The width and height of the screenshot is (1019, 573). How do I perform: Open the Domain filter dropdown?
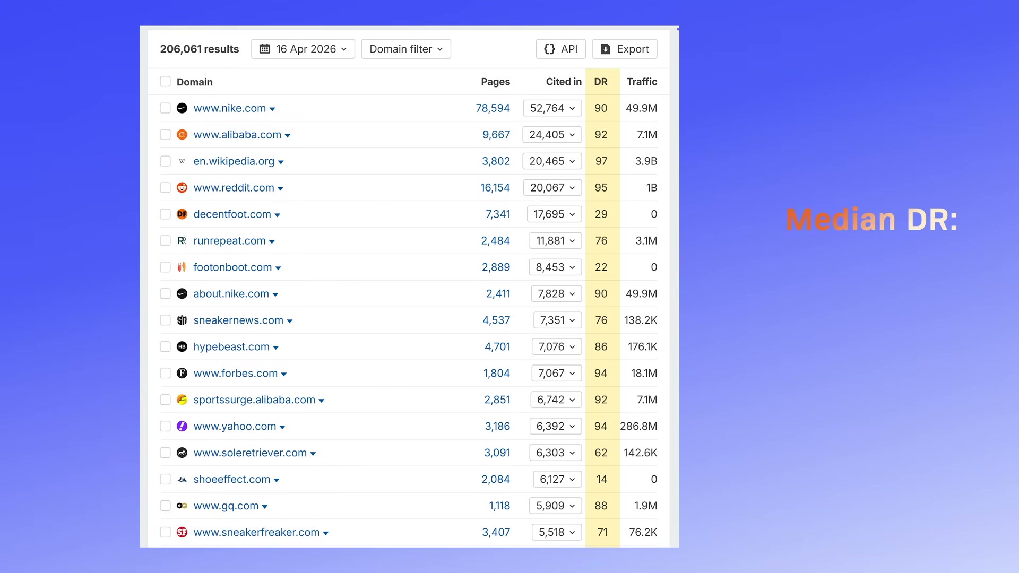(x=406, y=49)
